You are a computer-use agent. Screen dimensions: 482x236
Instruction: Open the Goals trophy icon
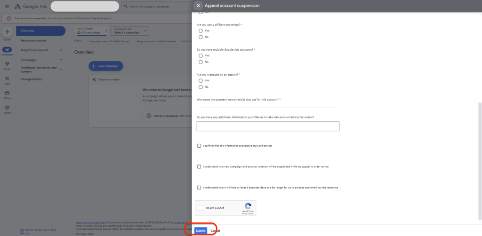[7, 65]
